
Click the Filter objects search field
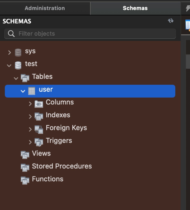92,34
